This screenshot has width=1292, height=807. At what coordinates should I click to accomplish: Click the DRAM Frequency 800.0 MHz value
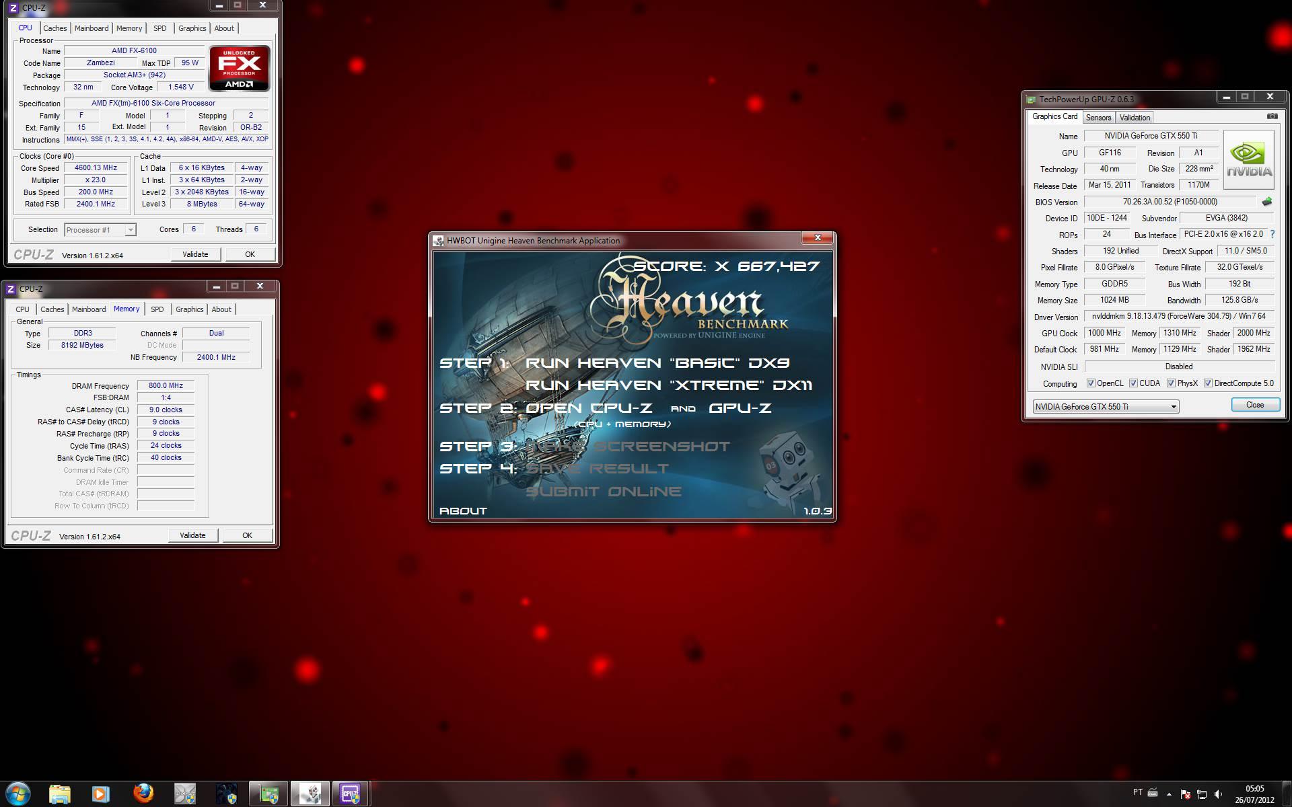[x=166, y=385]
